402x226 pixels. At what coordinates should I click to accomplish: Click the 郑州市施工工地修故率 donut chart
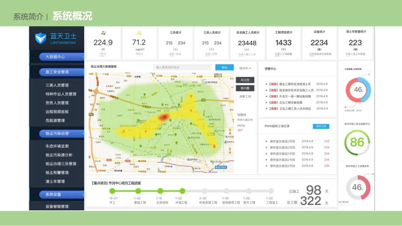(x=358, y=187)
